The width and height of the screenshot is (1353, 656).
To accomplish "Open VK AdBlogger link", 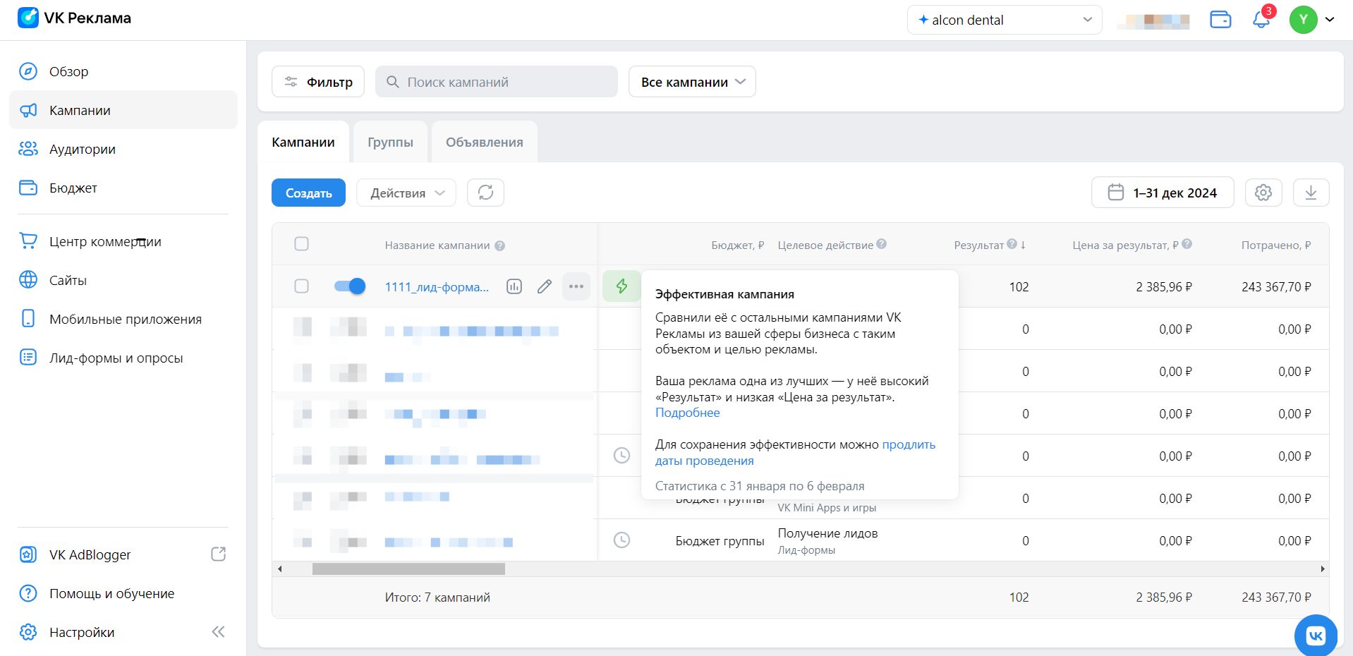I will pos(90,554).
